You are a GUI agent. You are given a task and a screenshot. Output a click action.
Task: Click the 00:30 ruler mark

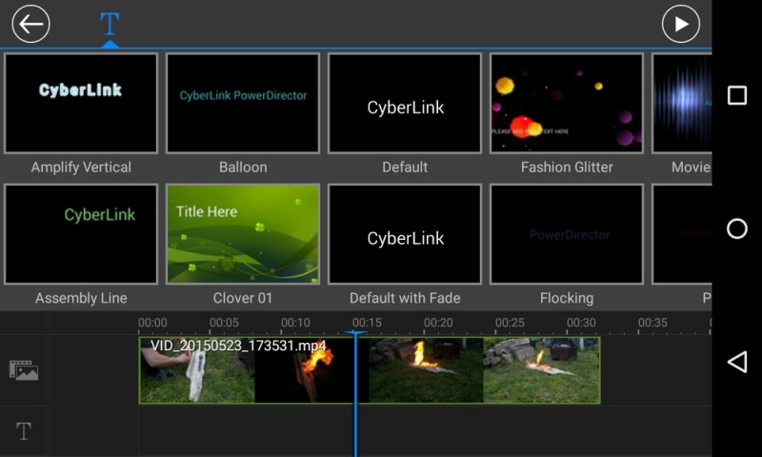(x=581, y=323)
